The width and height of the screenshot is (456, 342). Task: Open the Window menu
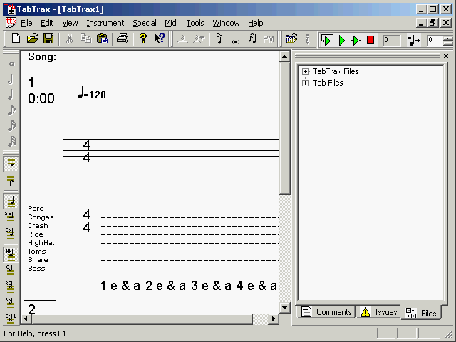(226, 23)
